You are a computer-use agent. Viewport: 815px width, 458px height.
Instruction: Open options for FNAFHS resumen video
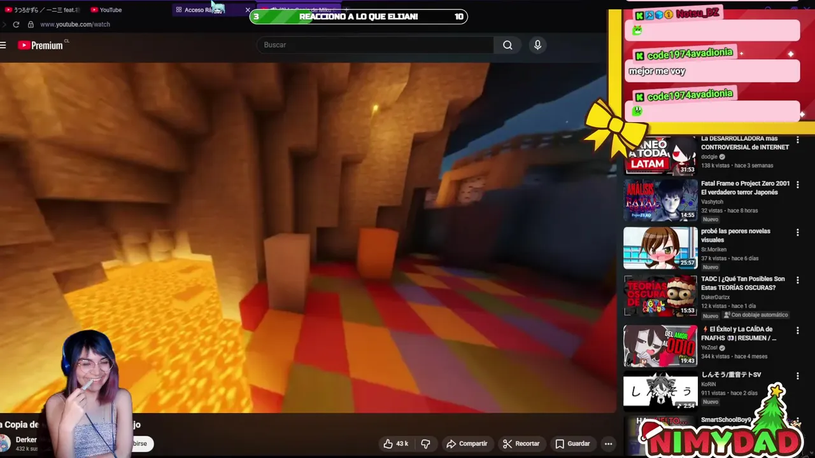797,330
